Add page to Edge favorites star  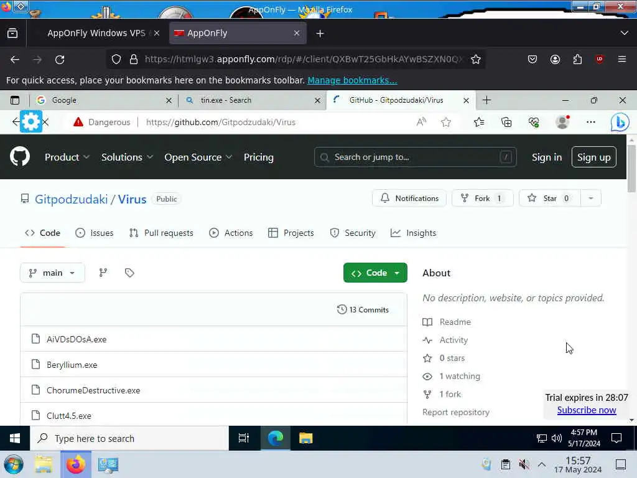[x=446, y=122]
